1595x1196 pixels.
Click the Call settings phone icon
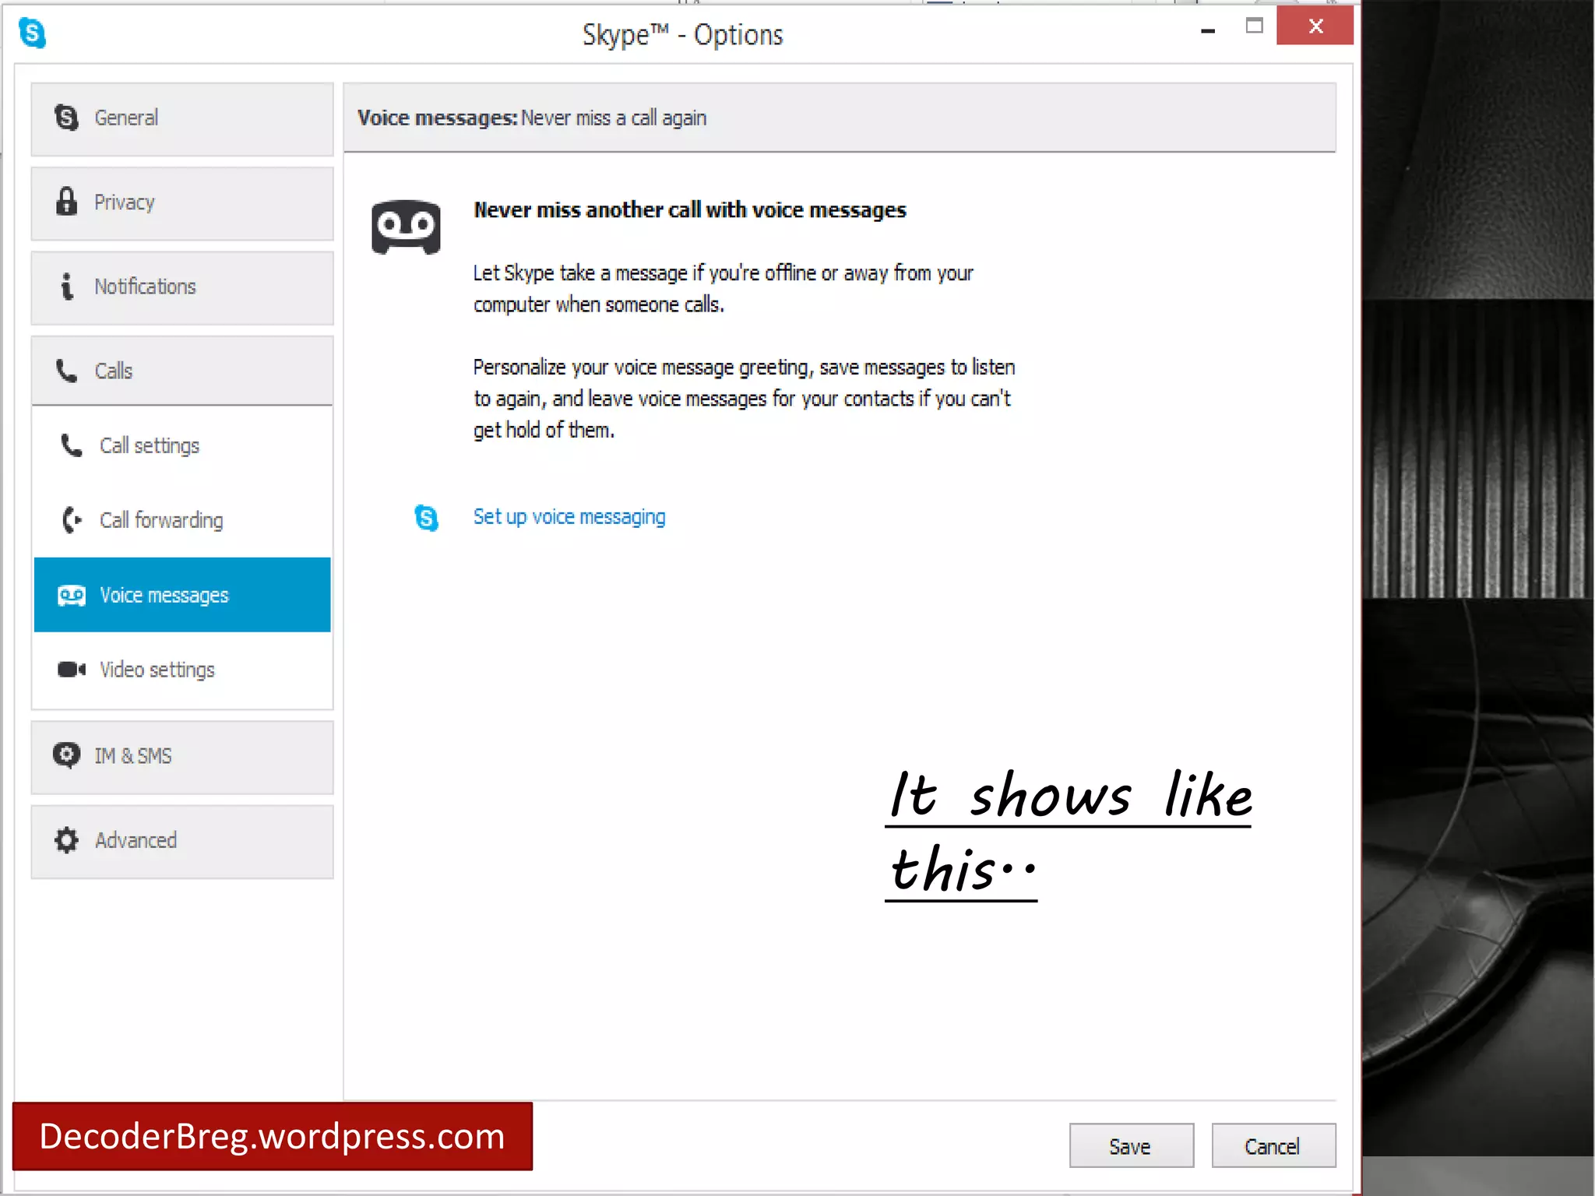72,445
